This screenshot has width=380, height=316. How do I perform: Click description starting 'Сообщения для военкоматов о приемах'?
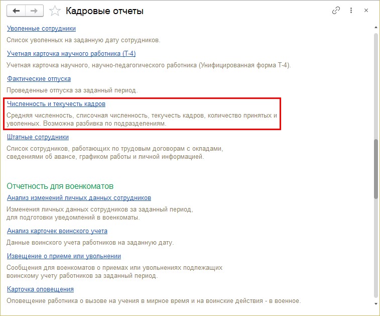click(114, 272)
